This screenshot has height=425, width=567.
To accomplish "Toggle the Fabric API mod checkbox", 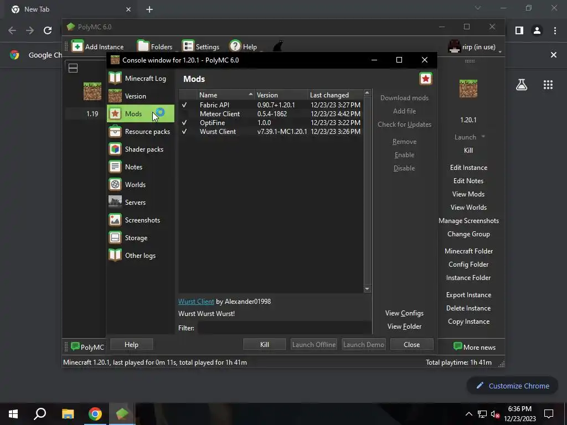I will (184, 105).
